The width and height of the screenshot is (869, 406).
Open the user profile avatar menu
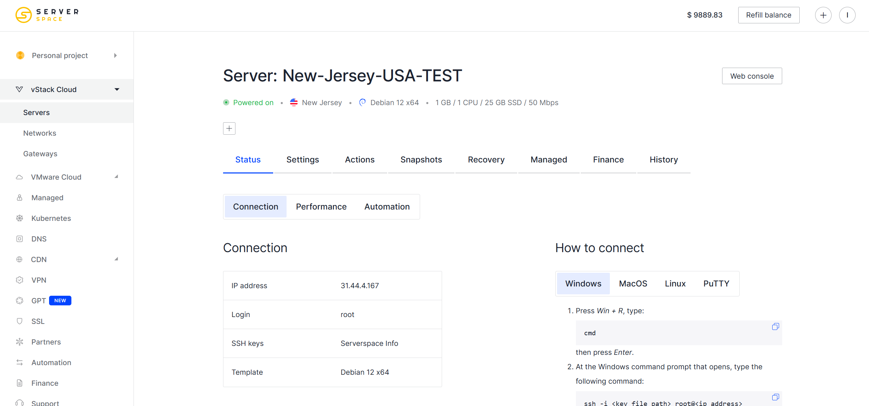tap(847, 15)
